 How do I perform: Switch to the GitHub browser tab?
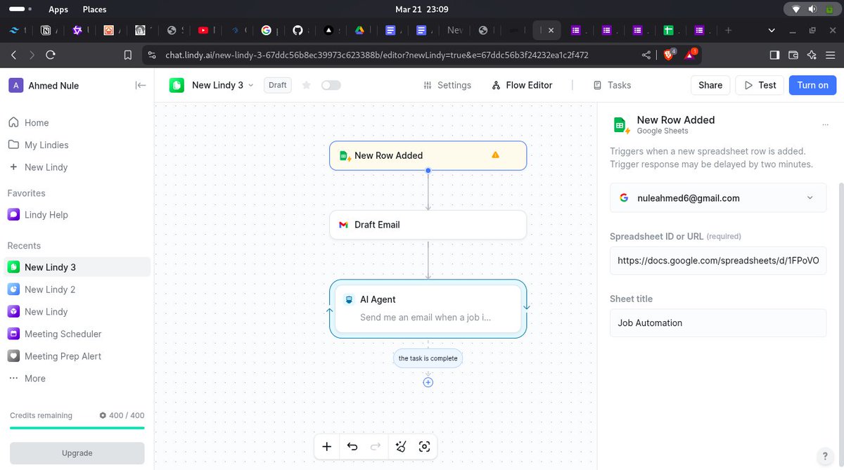(298, 30)
